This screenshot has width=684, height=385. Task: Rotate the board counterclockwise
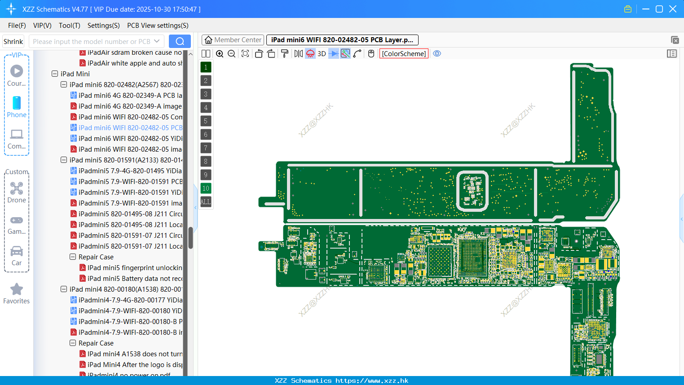(x=259, y=53)
